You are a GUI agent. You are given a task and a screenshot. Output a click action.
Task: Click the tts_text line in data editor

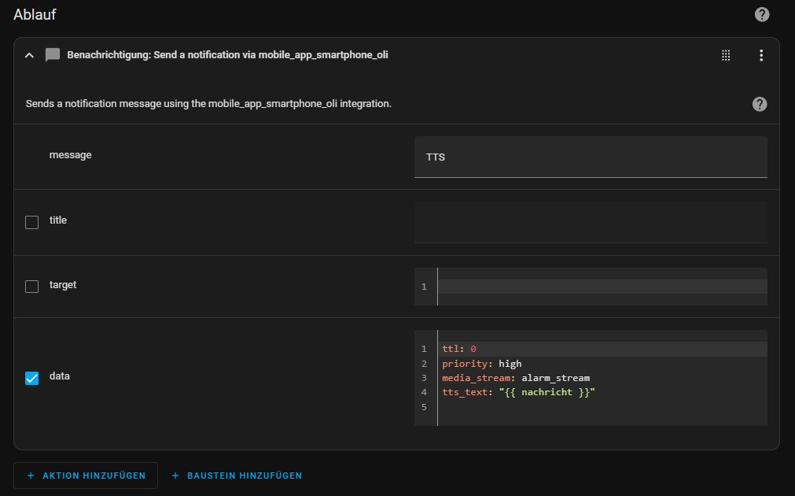tap(518, 392)
